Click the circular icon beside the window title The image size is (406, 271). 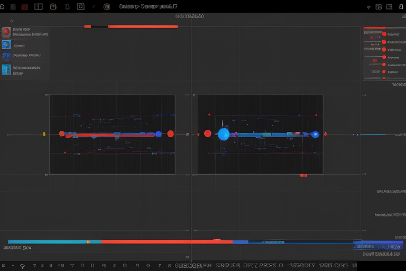[x=107, y=7]
